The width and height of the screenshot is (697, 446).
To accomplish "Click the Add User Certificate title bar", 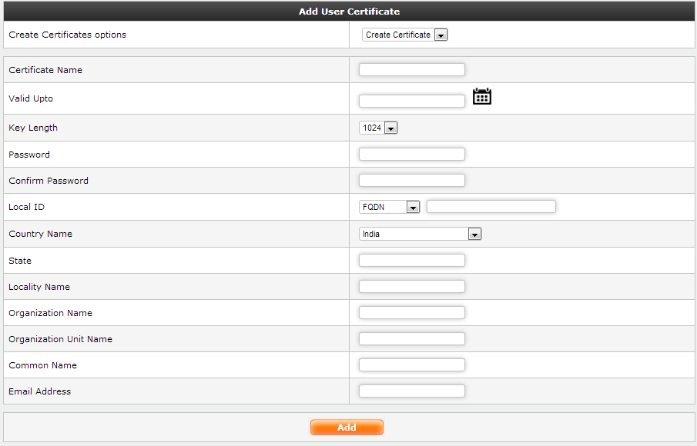I will [349, 12].
